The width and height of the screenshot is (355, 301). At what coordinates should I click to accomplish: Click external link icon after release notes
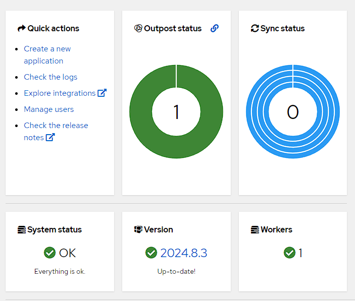[x=50, y=138]
